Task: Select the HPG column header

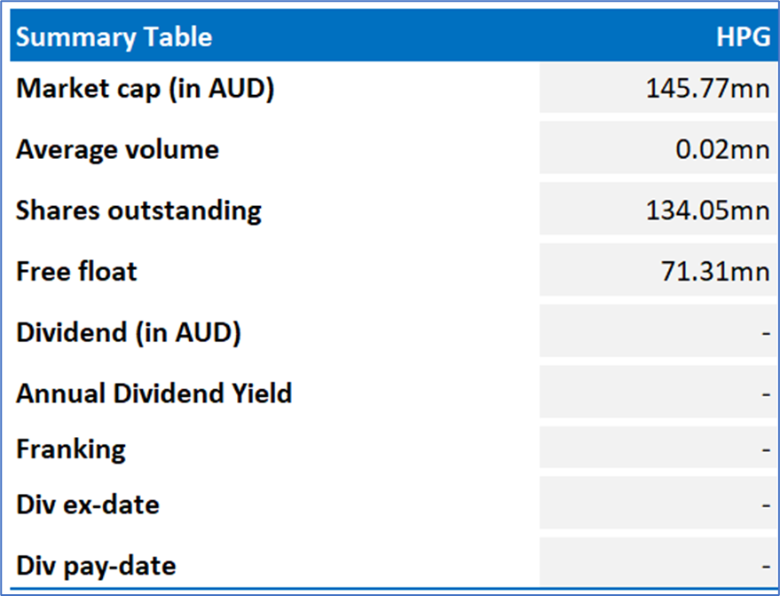Action: point(742,37)
